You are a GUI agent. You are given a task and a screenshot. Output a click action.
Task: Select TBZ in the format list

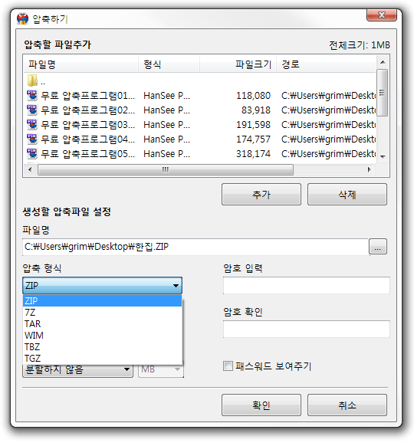coord(102,347)
